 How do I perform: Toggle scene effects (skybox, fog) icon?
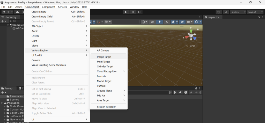tap(173, 22)
